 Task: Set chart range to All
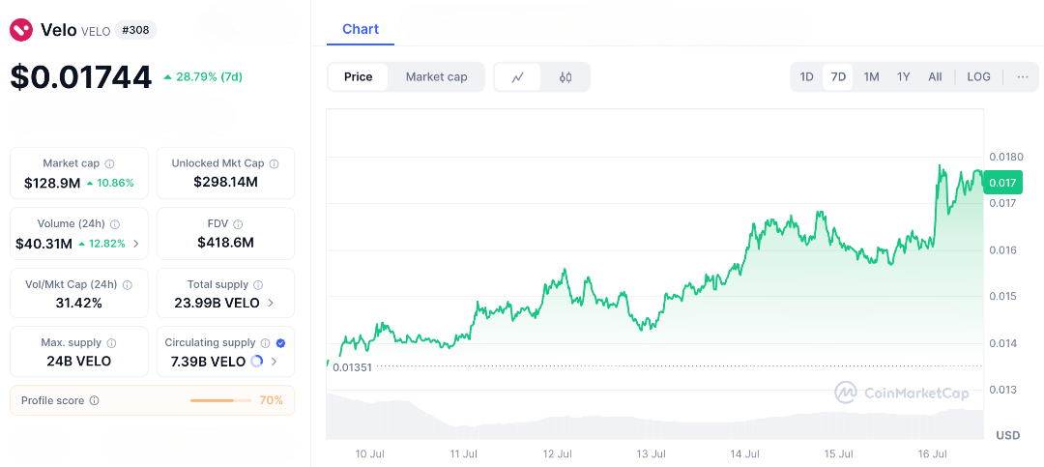pos(935,77)
